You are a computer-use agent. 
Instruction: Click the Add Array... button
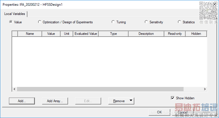point(55,101)
